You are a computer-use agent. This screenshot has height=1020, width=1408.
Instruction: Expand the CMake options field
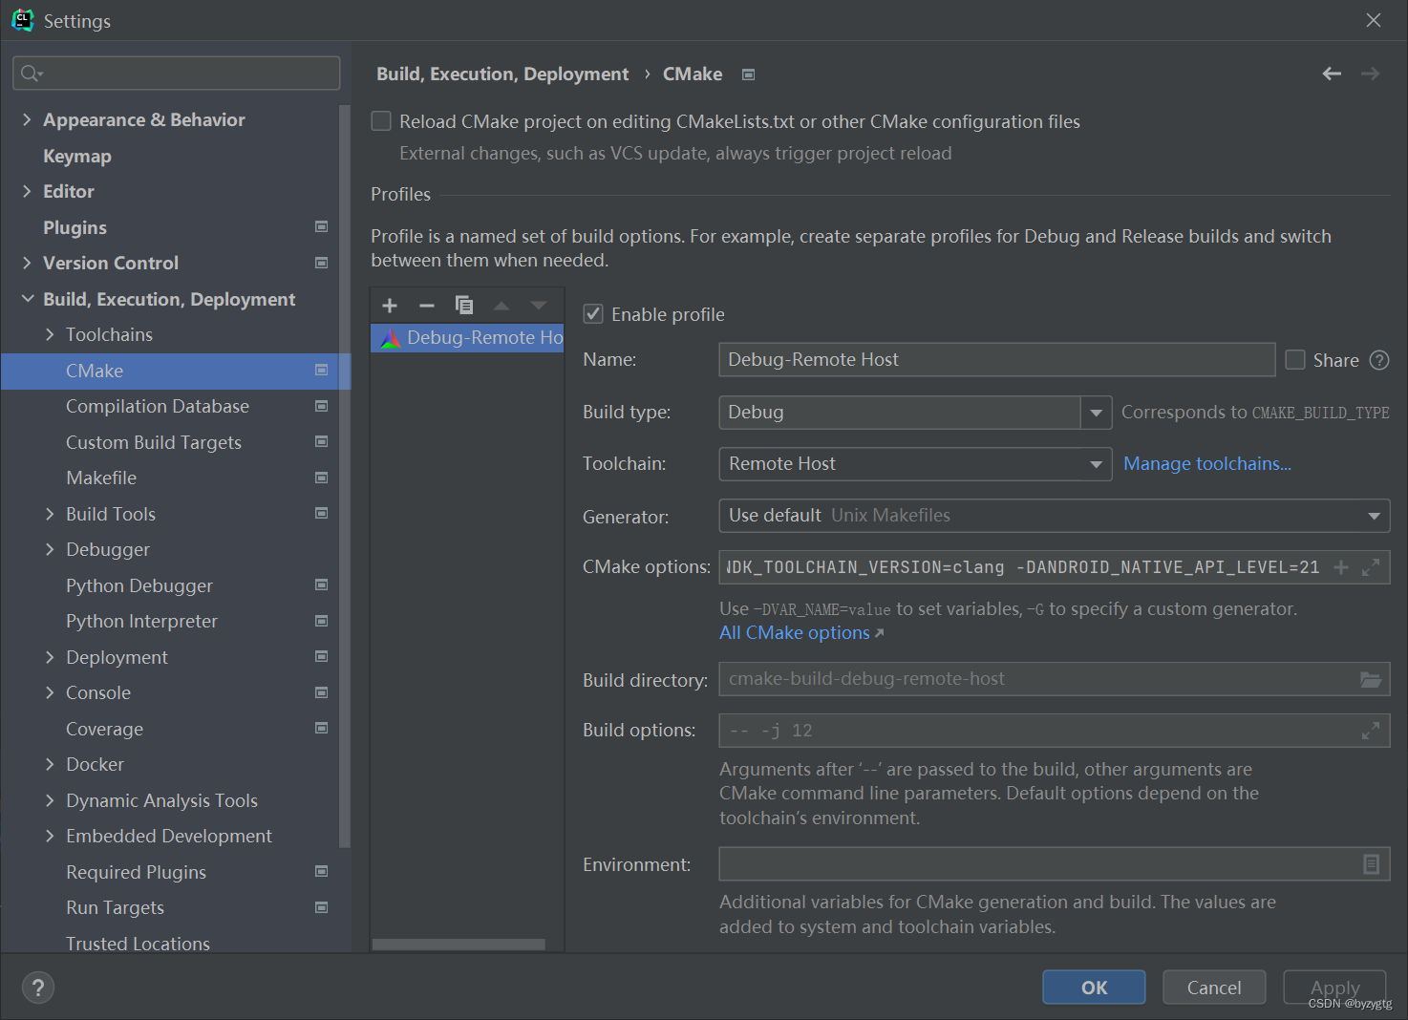[1371, 567]
